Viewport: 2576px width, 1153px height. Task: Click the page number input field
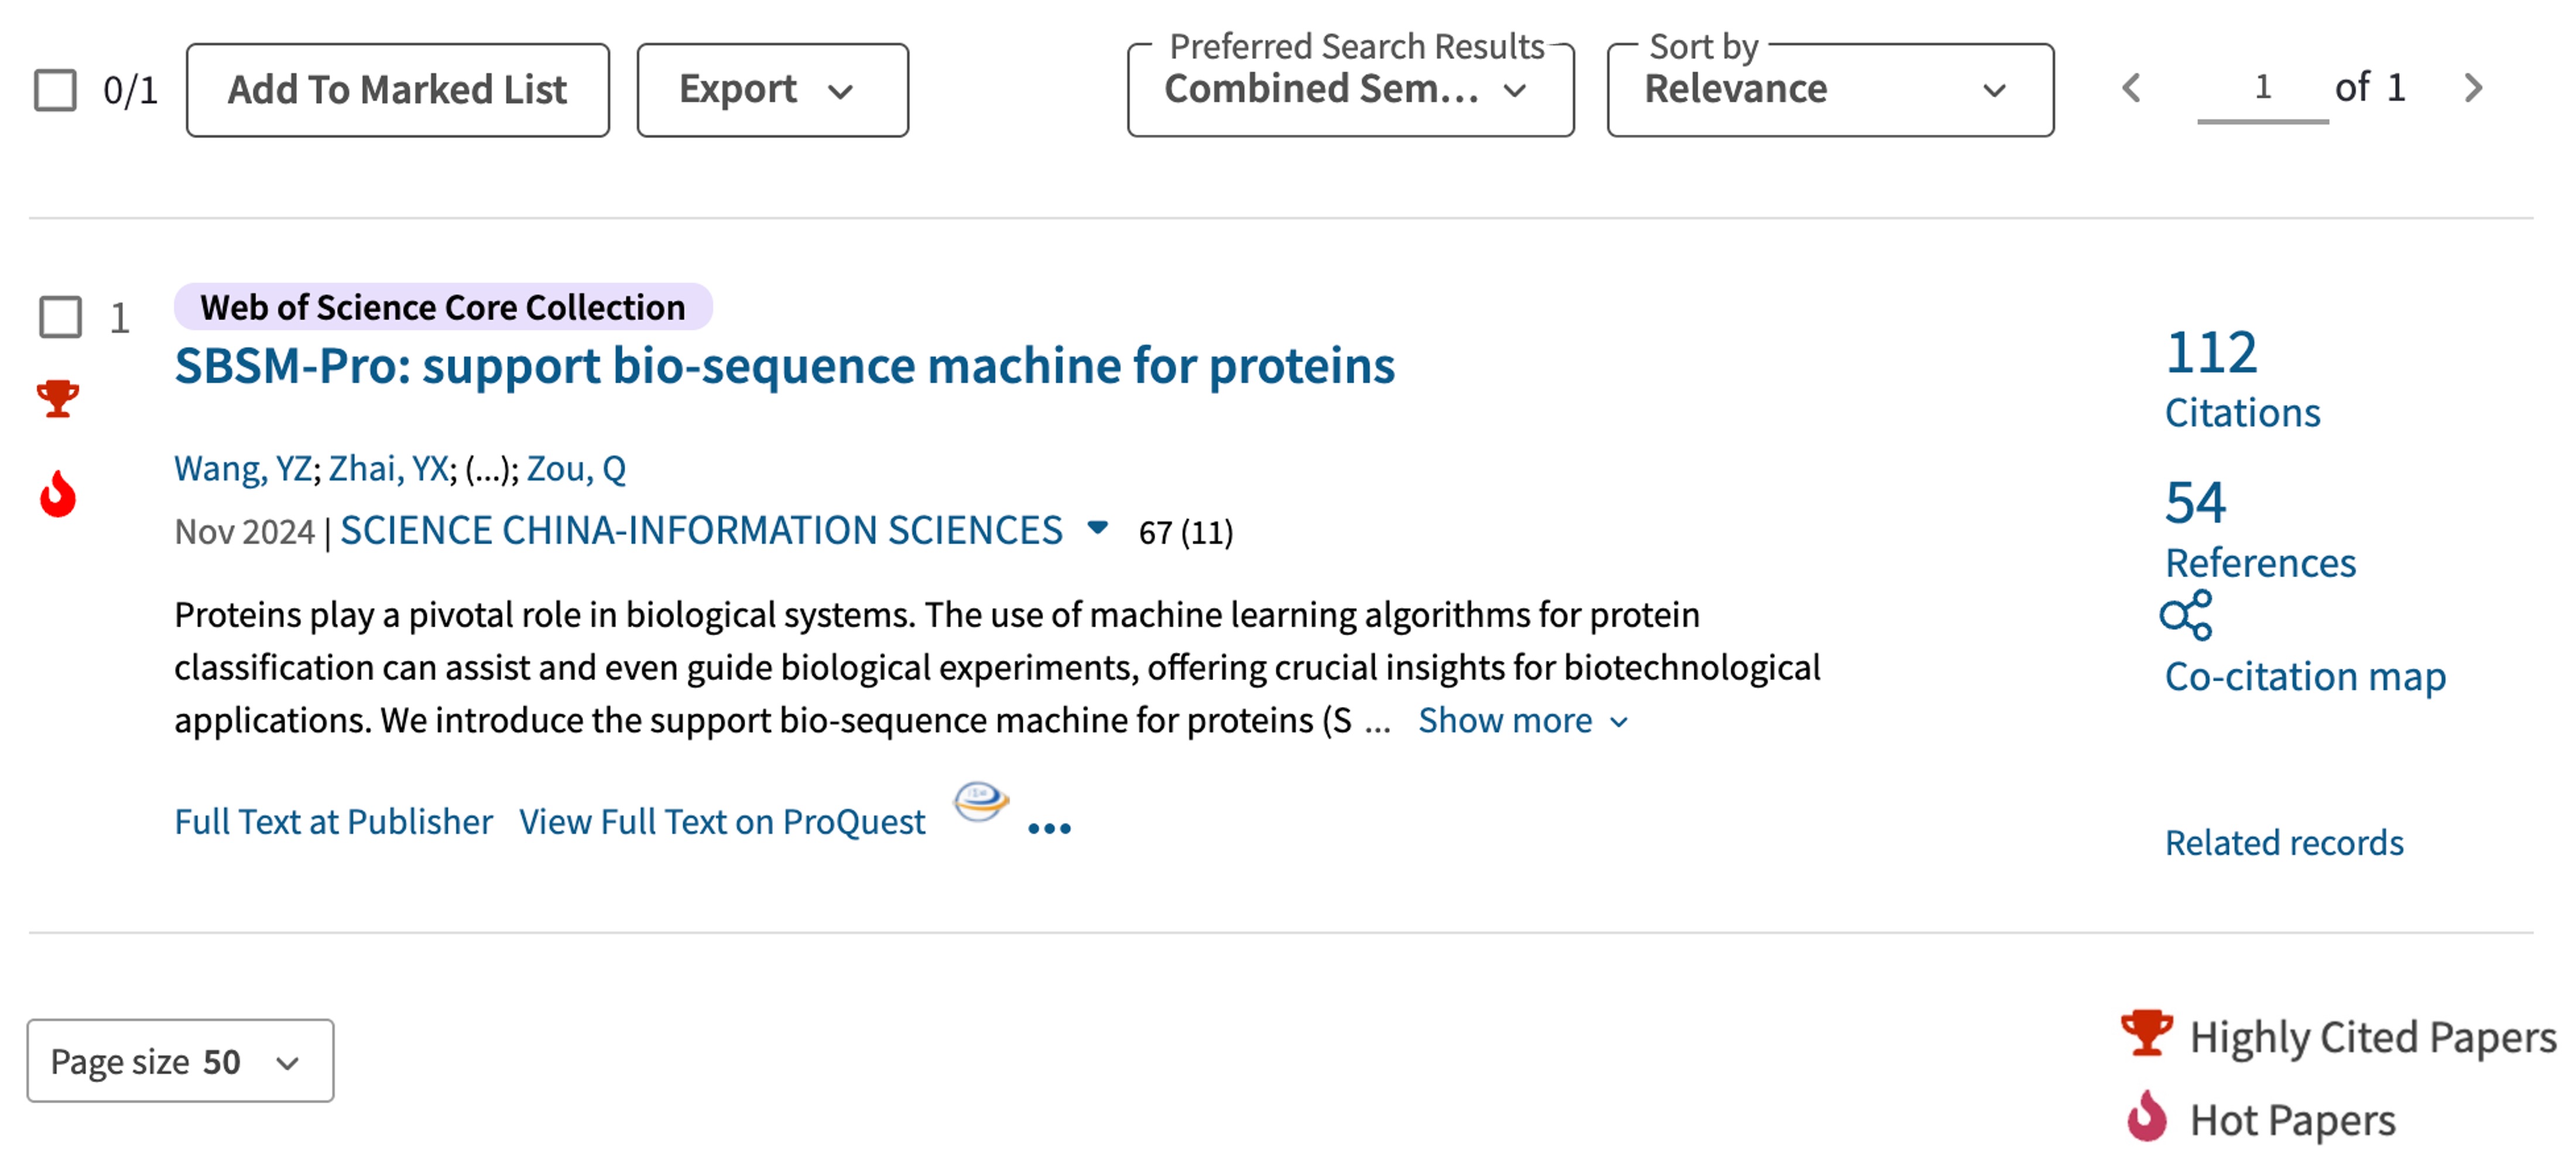pos(2262,88)
